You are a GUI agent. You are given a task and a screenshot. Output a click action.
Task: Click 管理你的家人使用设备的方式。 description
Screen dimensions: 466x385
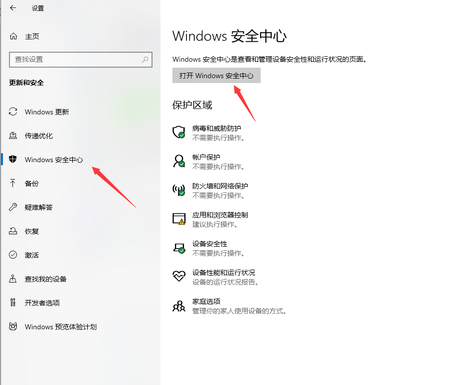tap(240, 311)
